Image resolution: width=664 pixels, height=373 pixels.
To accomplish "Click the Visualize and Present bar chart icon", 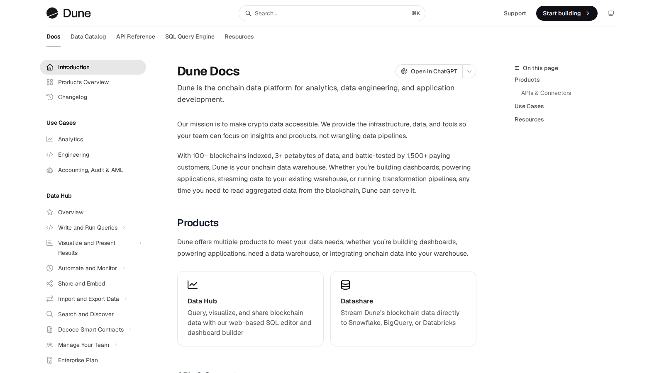I will (x=50, y=243).
